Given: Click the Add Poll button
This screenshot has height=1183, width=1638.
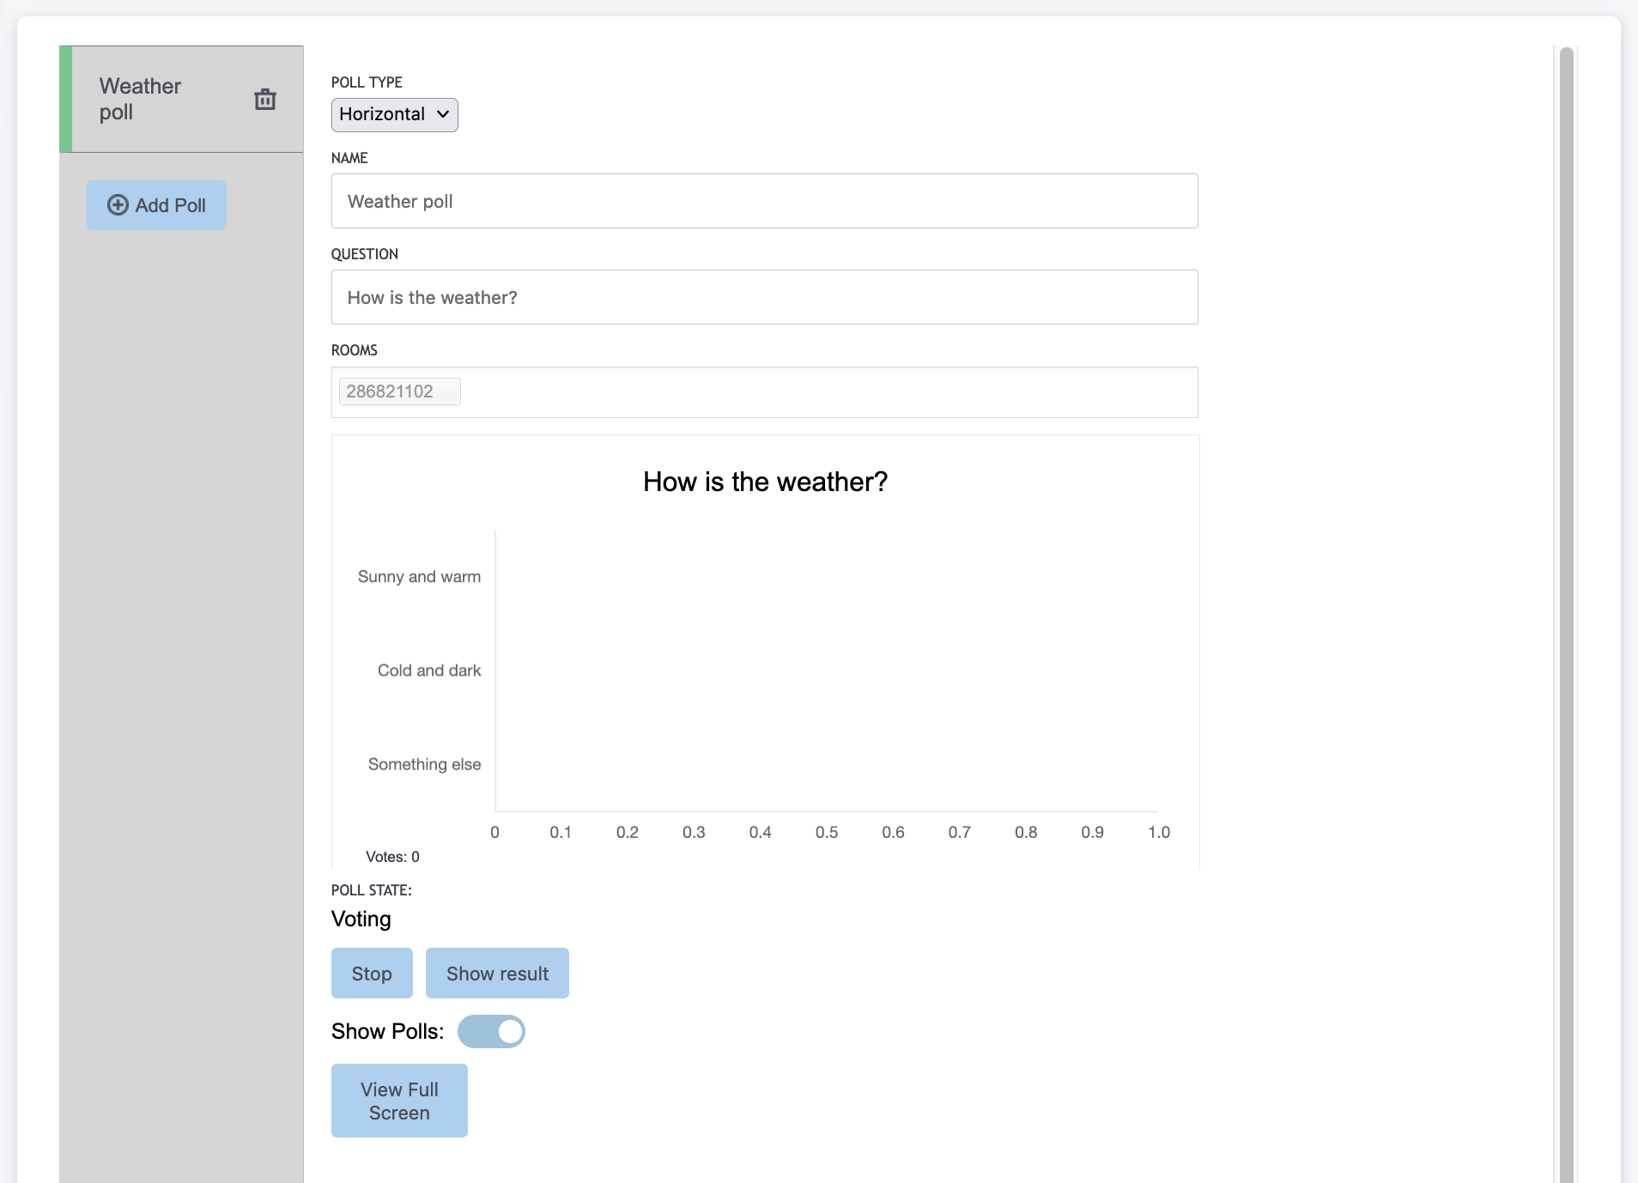Looking at the screenshot, I should click(156, 205).
